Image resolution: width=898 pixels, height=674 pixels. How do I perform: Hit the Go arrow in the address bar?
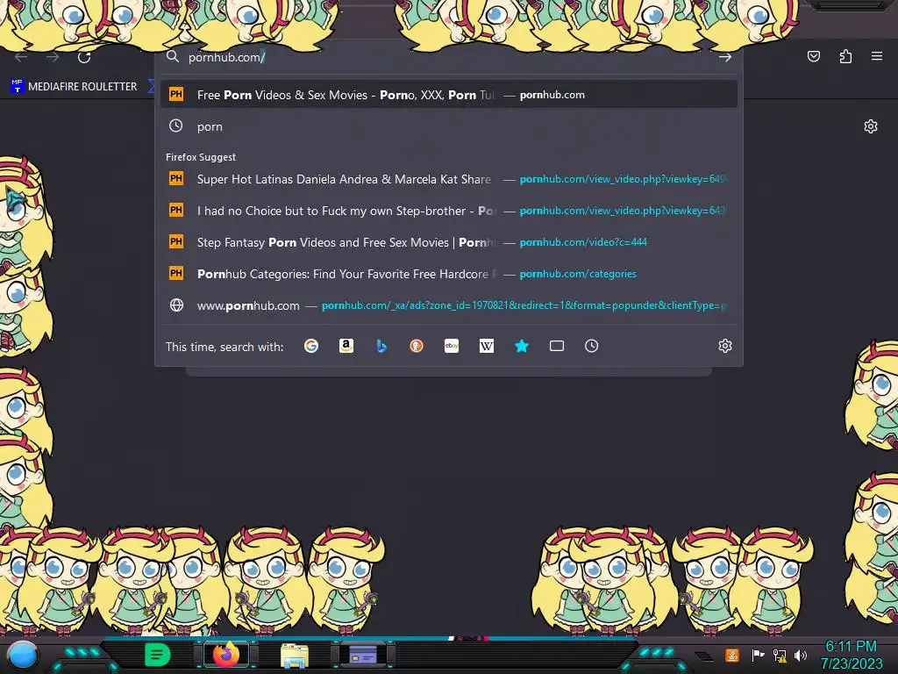coord(725,57)
